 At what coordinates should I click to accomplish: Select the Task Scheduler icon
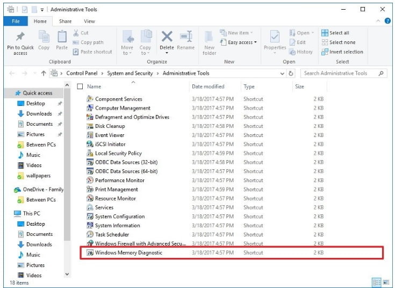click(90, 234)
